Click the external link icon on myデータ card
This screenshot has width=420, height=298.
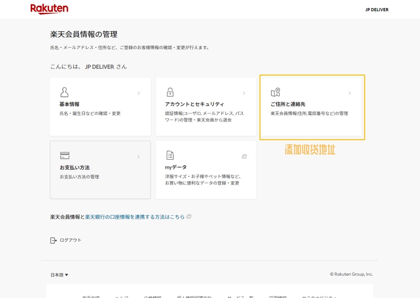(x=245, y=156)
